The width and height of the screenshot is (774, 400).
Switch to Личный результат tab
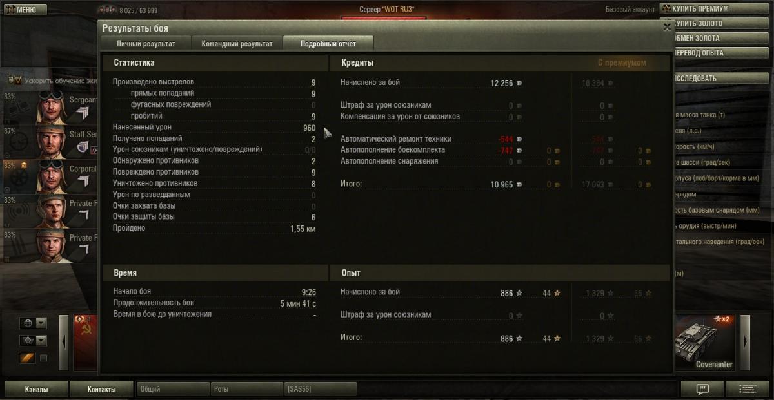(x=146, y=44)
